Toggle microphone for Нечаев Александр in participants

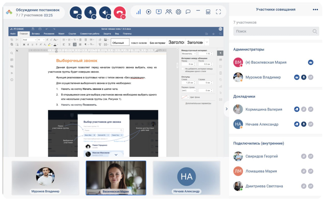tap(304, 124)
